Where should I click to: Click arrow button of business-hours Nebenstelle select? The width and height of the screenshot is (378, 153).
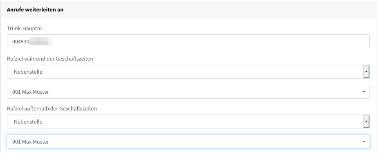(366, 72)
